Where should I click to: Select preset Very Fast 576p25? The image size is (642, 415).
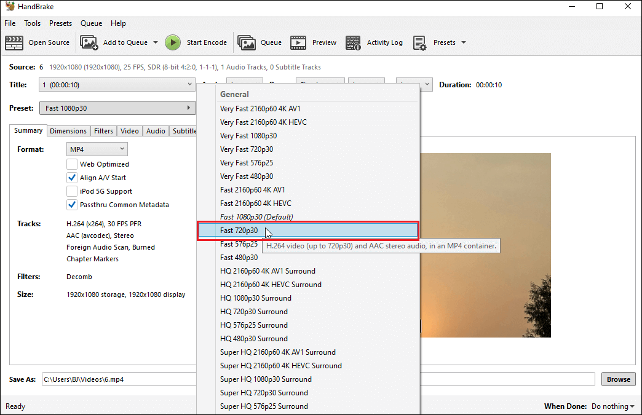[x=308, y=163]
